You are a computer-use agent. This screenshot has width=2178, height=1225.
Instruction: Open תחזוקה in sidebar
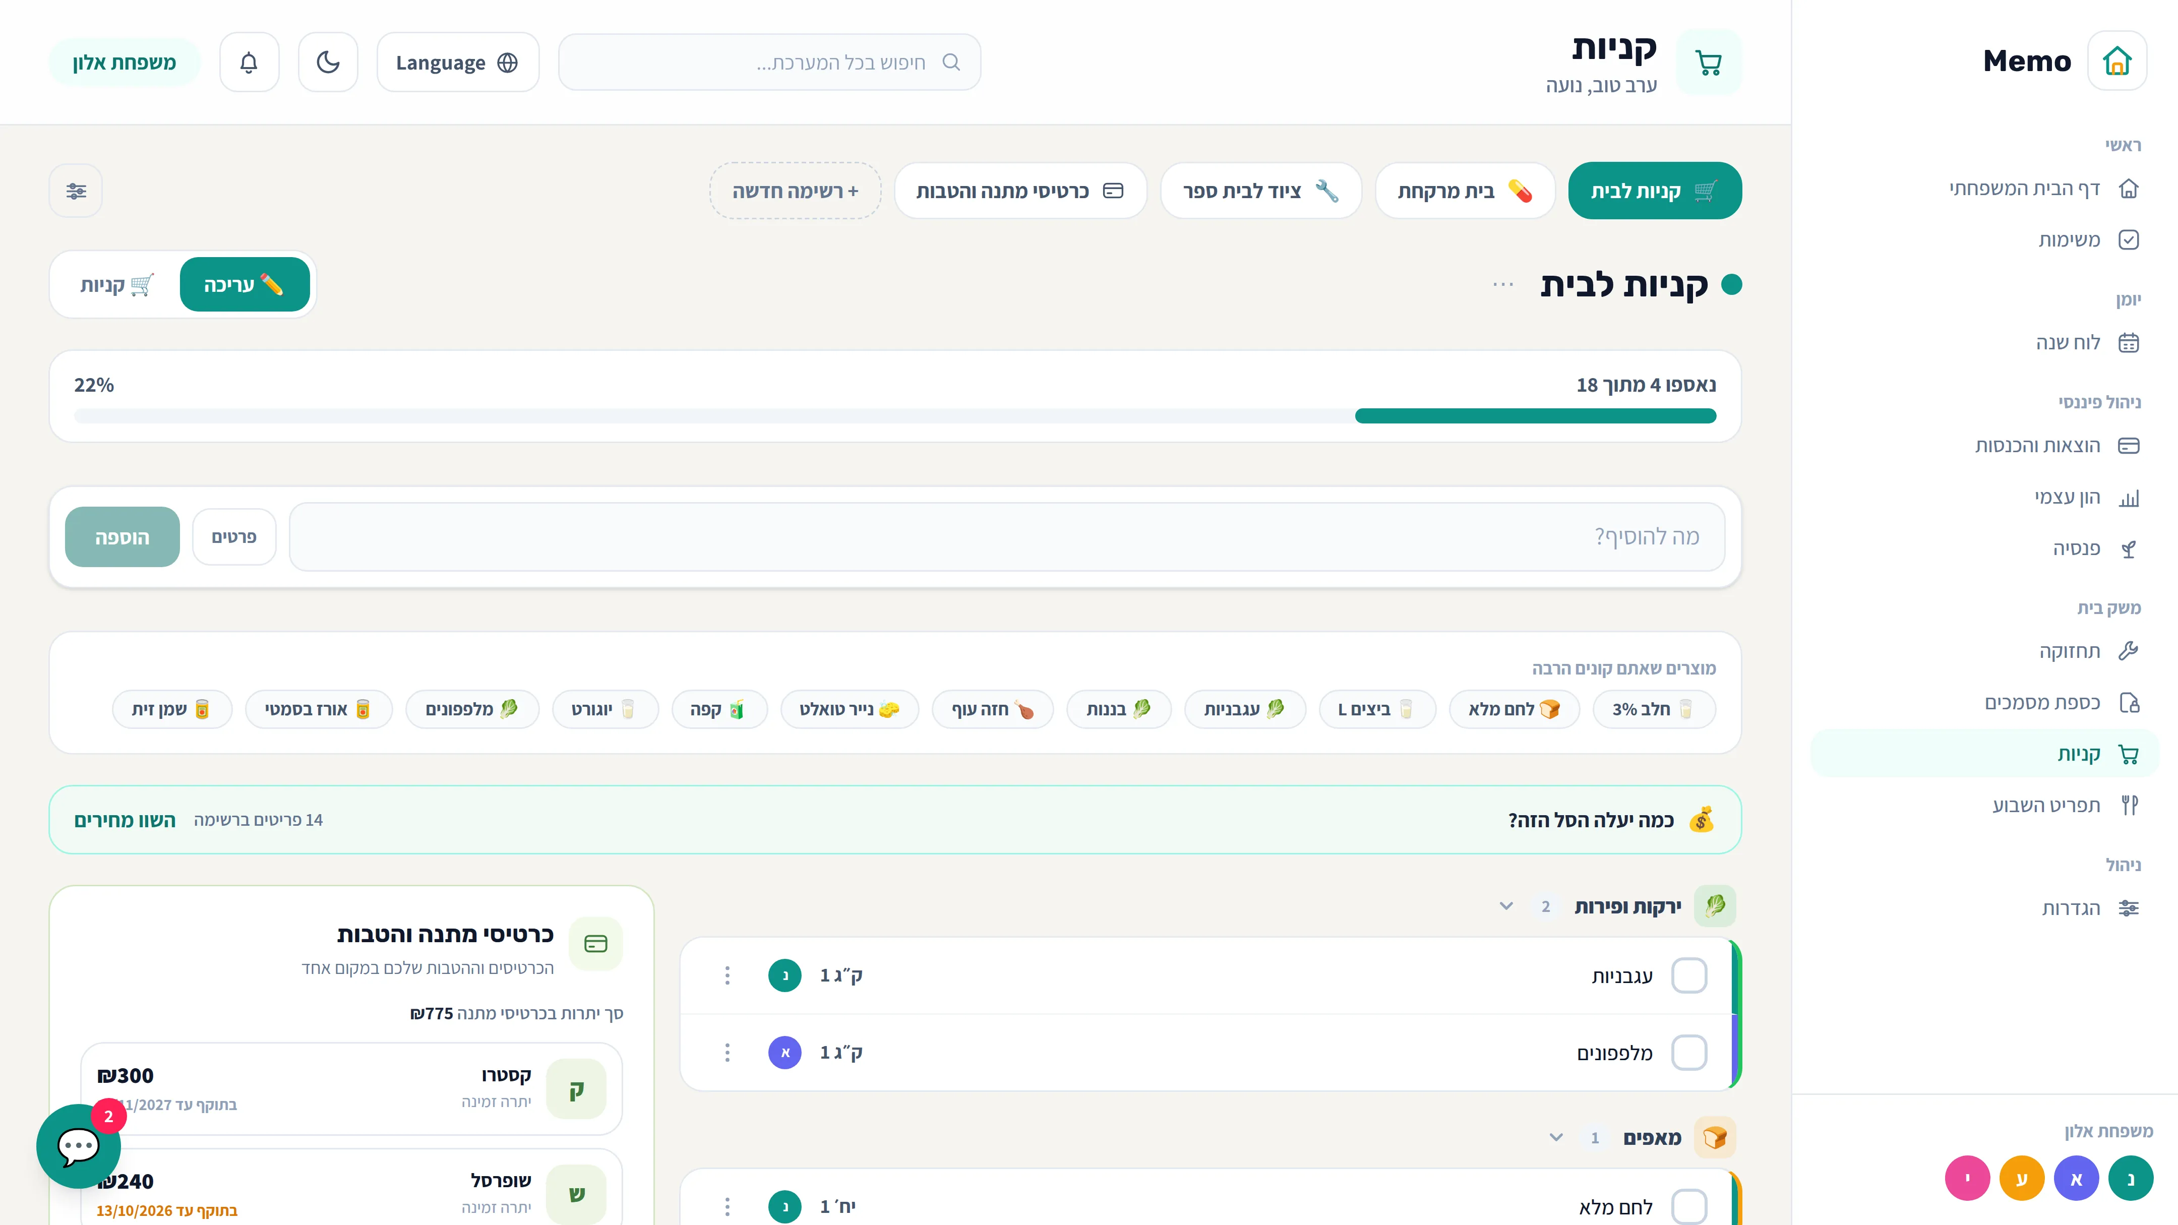[1984, 651]
